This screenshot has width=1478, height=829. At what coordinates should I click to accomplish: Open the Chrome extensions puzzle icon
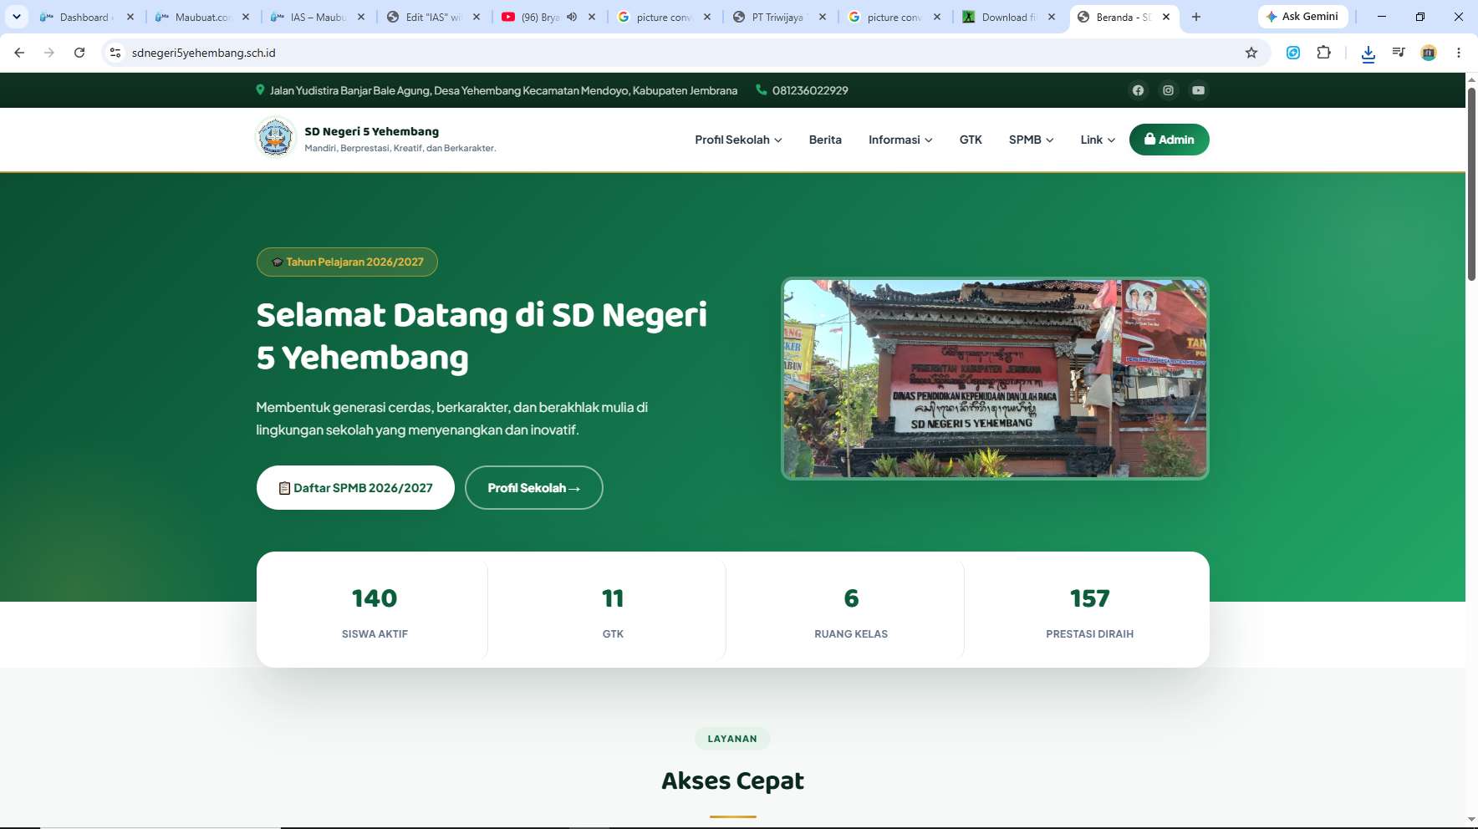1324,53
